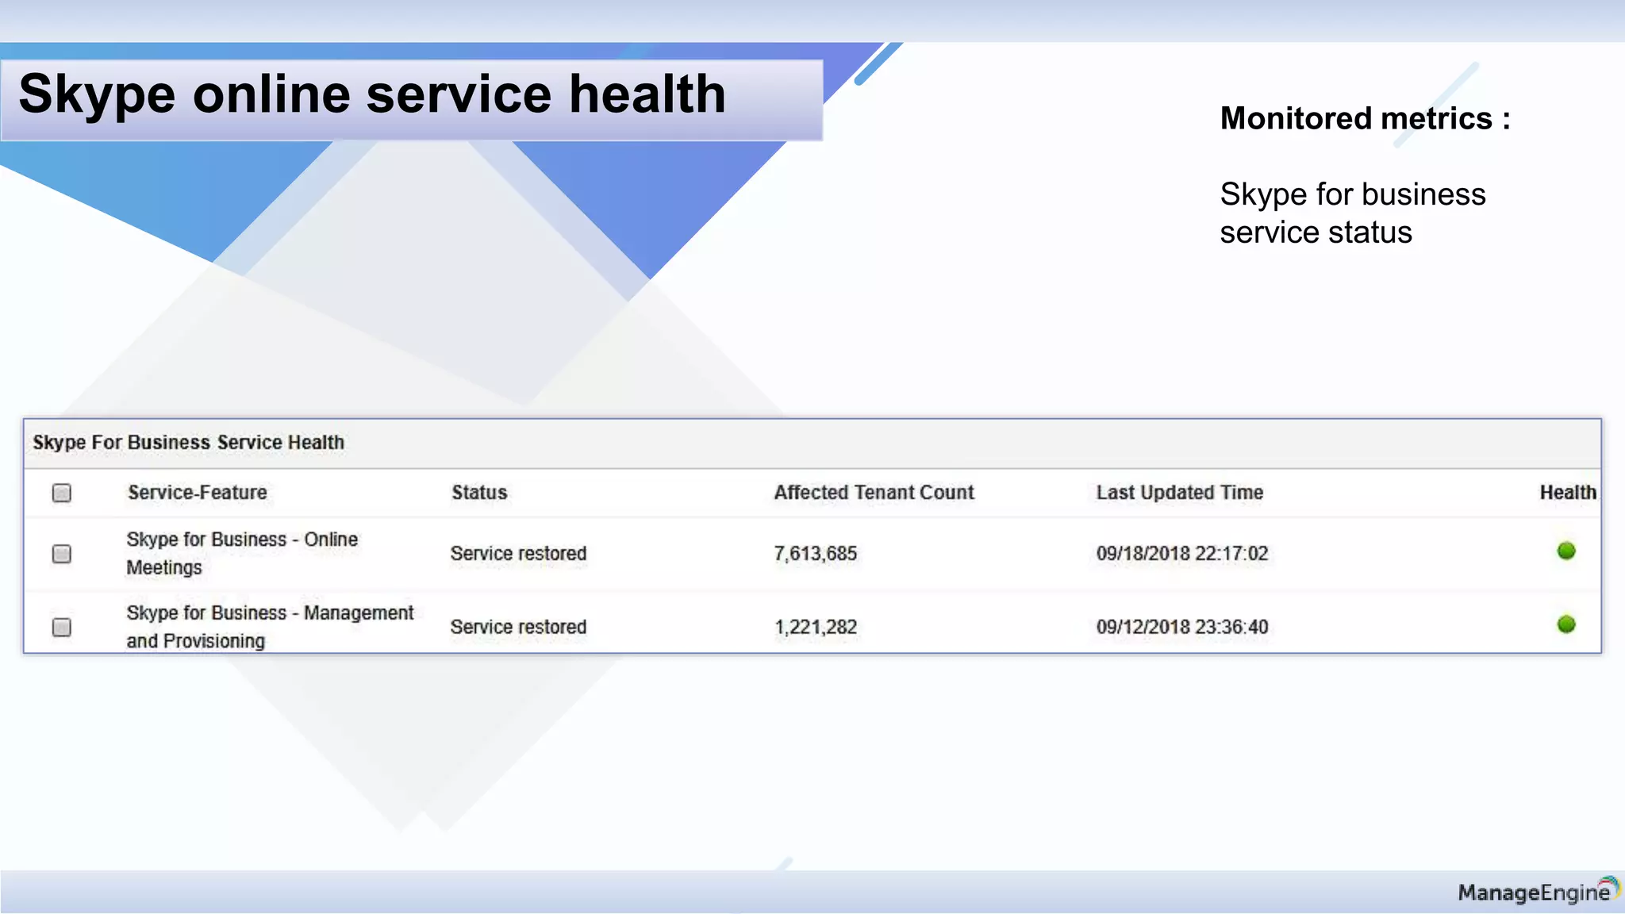Click 'Service restored' status for Management and Provisioning
Viewport: 1625px width, 914px height.
(x=518, y=627)
